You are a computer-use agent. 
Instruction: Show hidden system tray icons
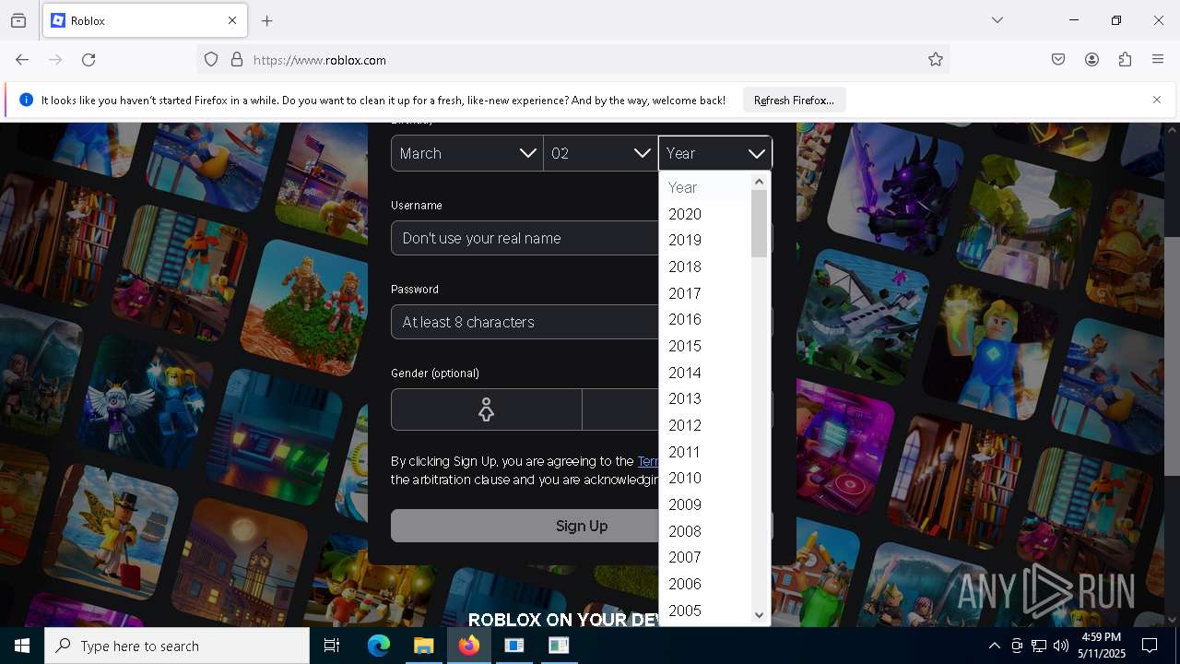[994, 646]
